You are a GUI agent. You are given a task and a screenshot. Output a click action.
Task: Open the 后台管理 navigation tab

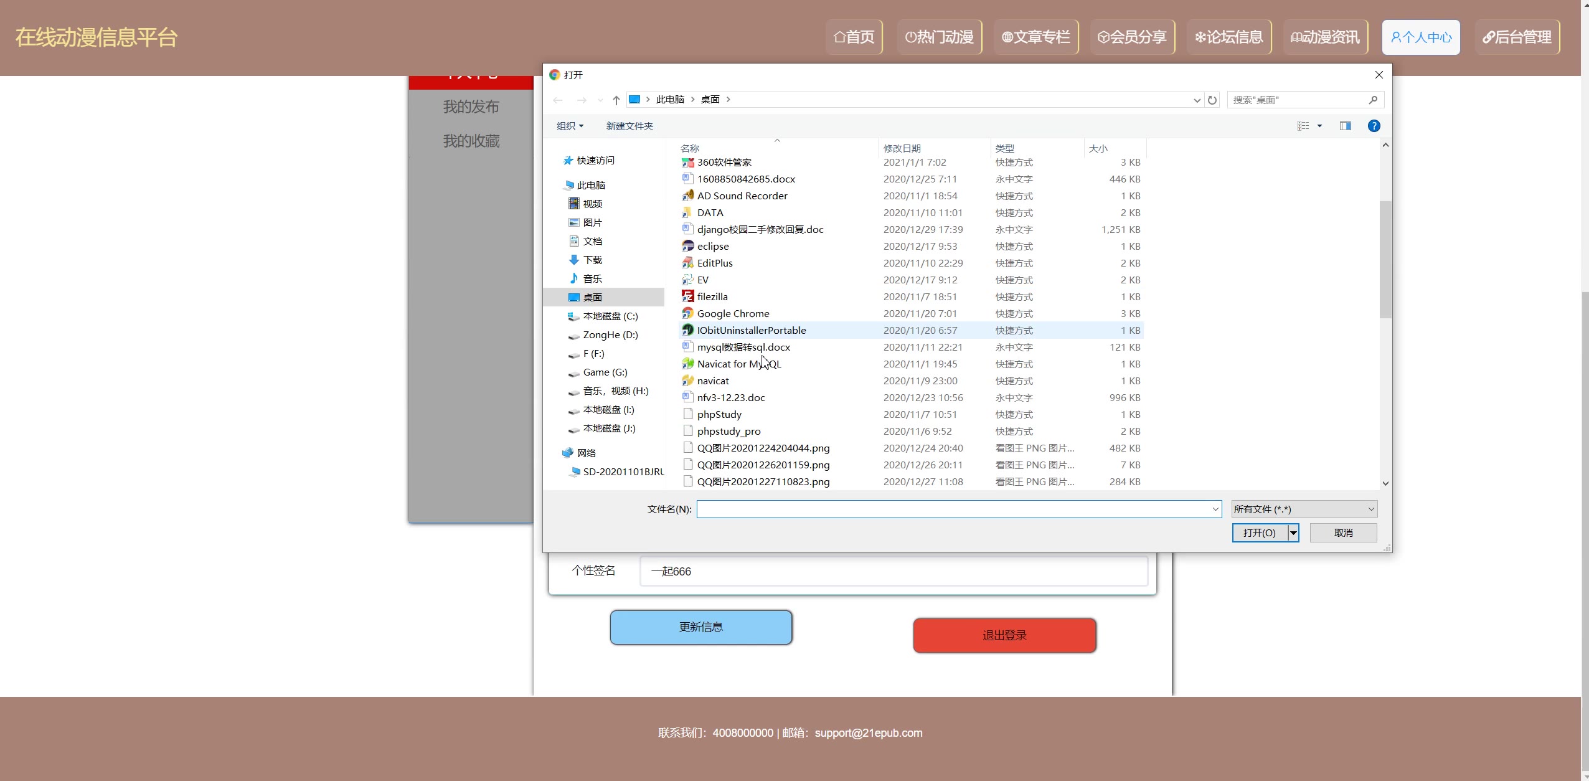click(x=1517, y=37)
